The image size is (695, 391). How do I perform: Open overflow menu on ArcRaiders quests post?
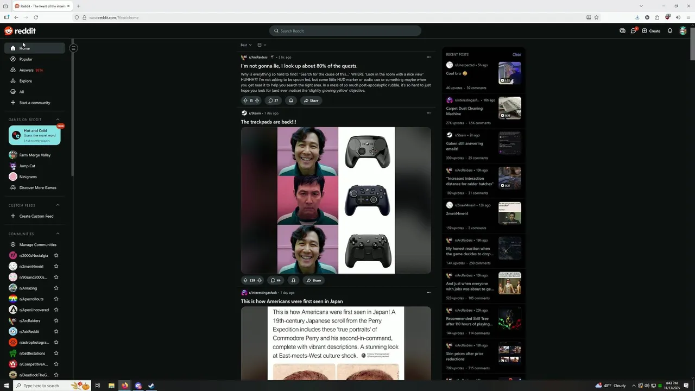pos(428,57)
